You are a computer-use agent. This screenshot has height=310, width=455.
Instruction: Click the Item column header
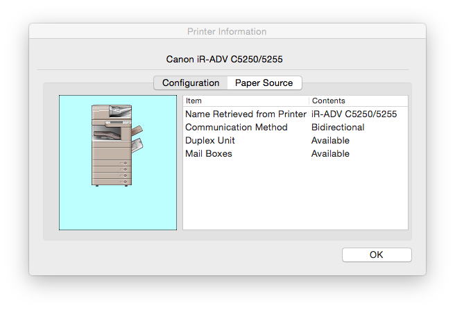[246, 101]
